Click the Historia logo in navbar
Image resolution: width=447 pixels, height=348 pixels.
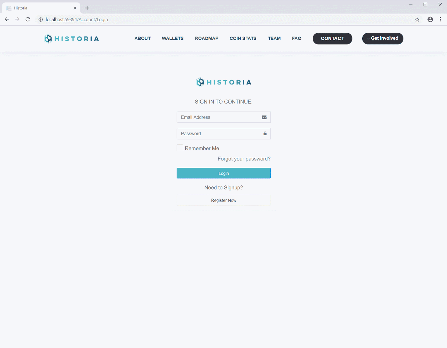point(72,39)
